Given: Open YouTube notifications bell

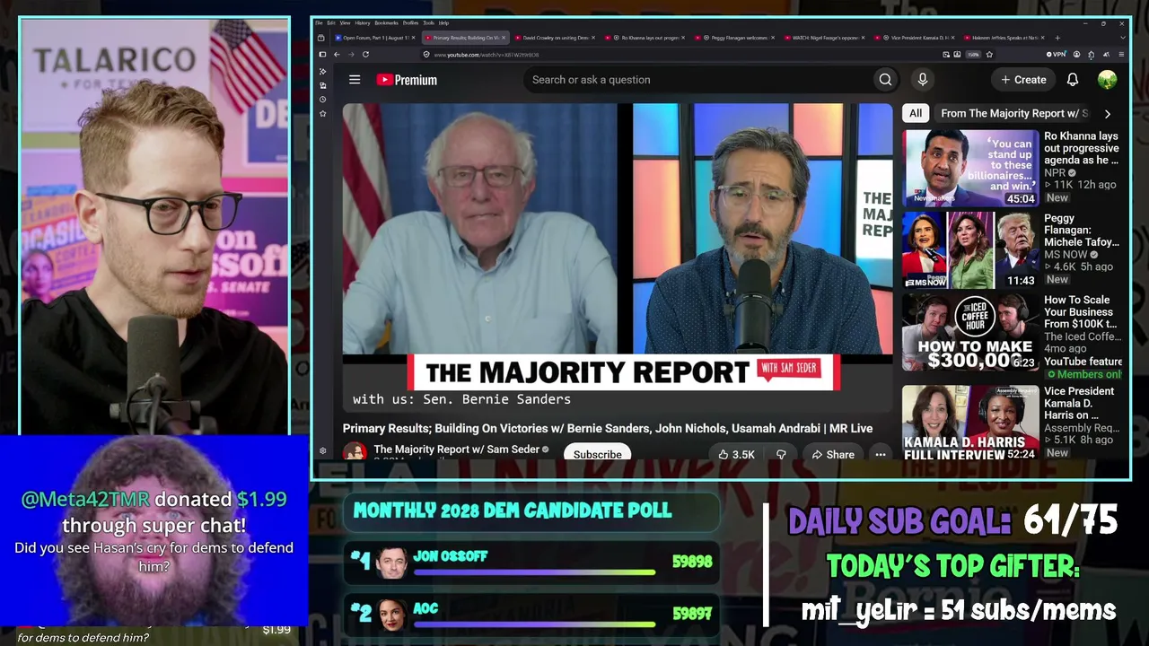Looking at the screenshot, I should tap(1072, 80).
